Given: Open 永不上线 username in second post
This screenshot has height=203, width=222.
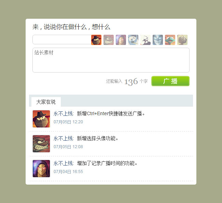Looking at the screenshot, I should (x=63, y=138).
